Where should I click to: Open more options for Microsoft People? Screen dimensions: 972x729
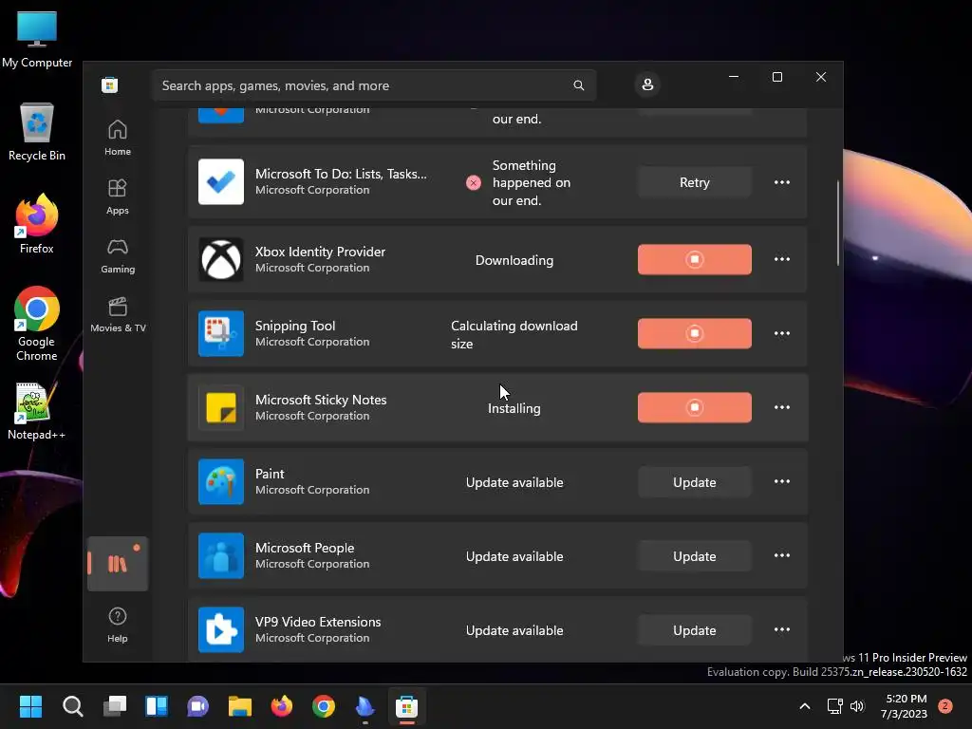[x=782, y=555]
